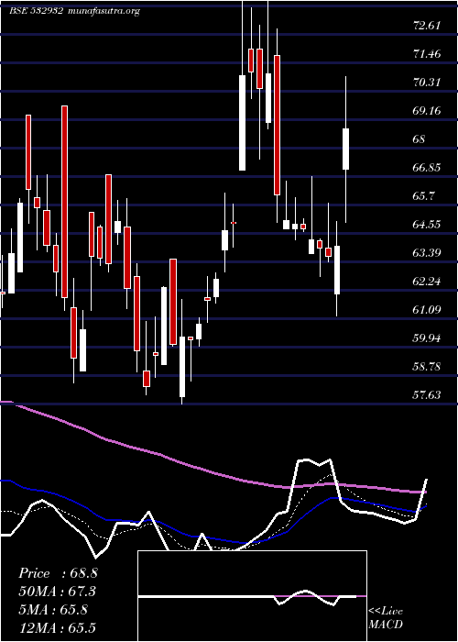
Task: Click the 5MA : 65.8 readout
Action: click(53, 610)
